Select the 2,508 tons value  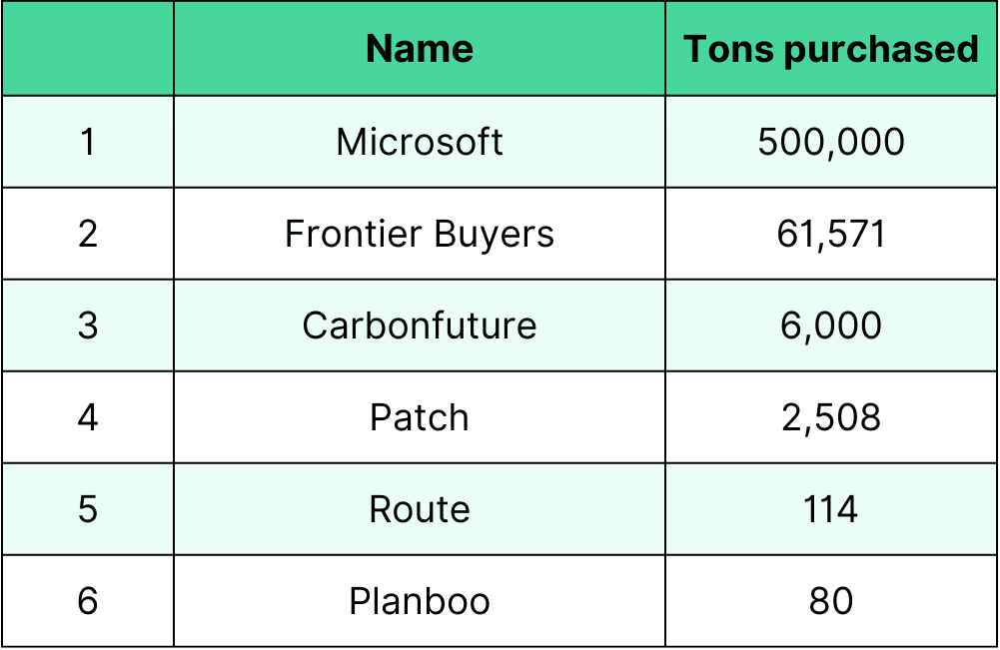(x=831, y=417)
